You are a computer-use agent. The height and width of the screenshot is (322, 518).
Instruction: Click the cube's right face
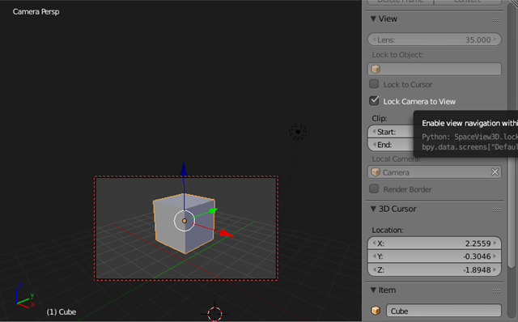coord(200,227)
